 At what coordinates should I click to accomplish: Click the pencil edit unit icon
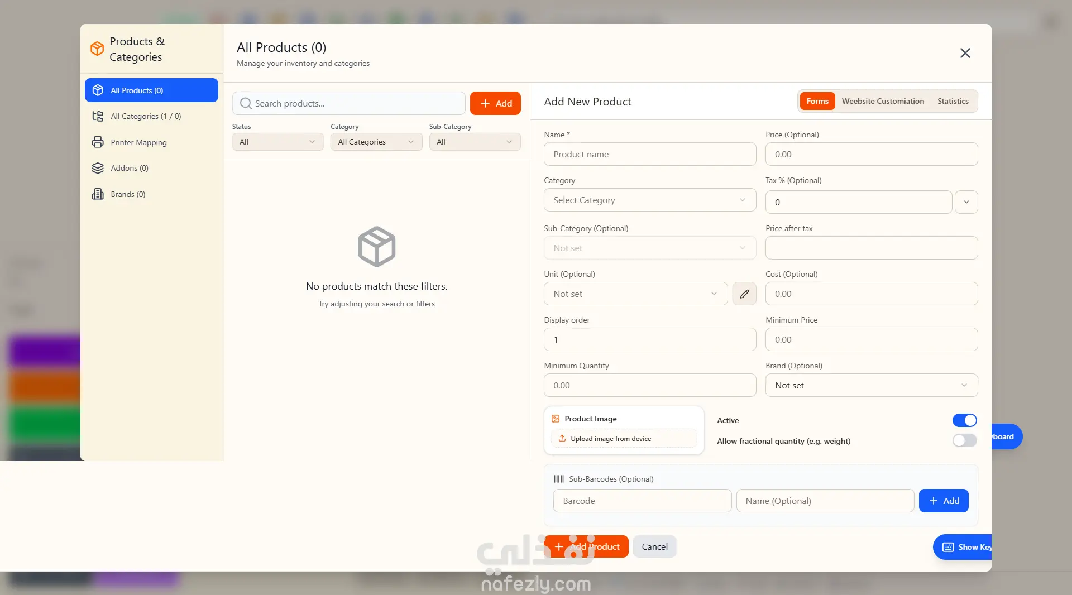click(744, 294)
